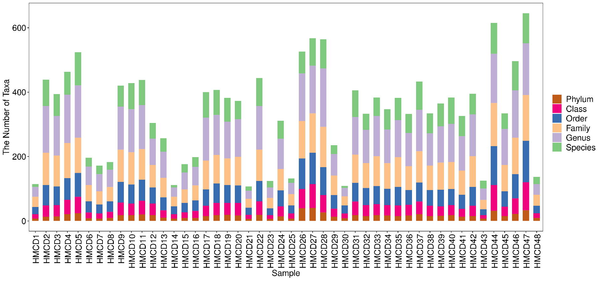Click the Phylum legend color swatch
This screenshot has width=602, height=281.
557,99
